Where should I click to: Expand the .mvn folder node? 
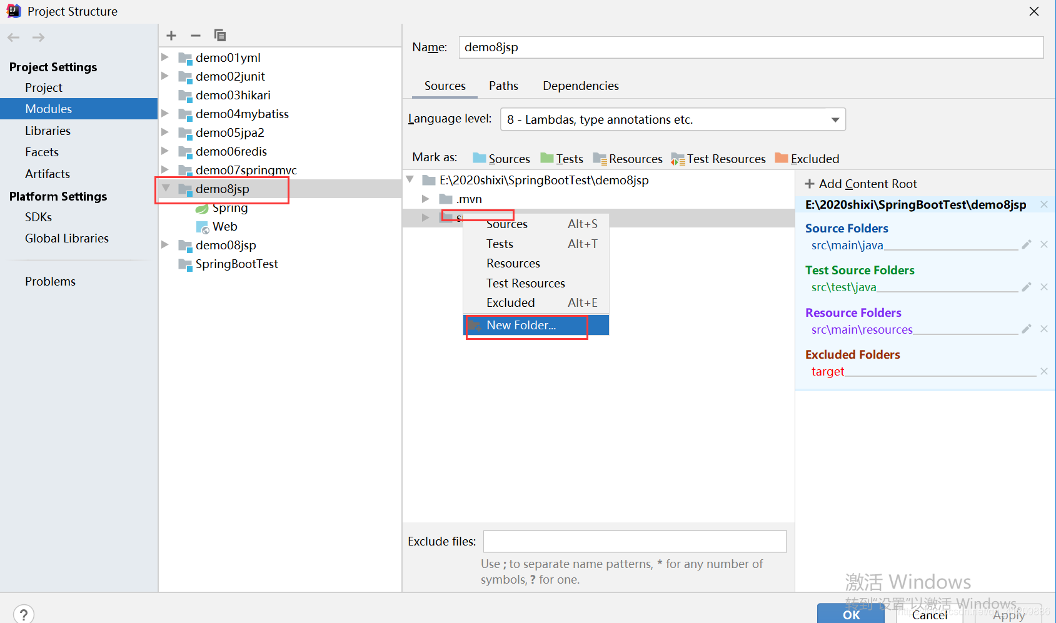tap(426, 199)
